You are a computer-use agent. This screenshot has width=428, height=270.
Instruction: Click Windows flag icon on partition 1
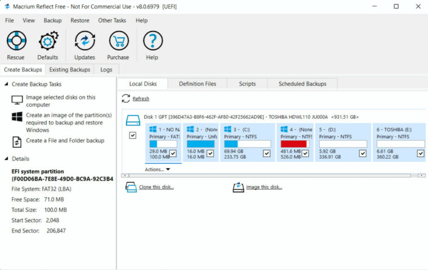click(x=153, y=129)
